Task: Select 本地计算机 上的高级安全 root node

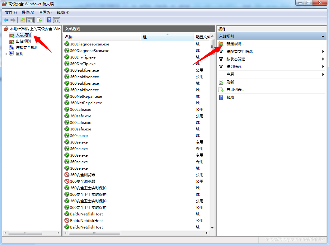Action: point(35,29)
